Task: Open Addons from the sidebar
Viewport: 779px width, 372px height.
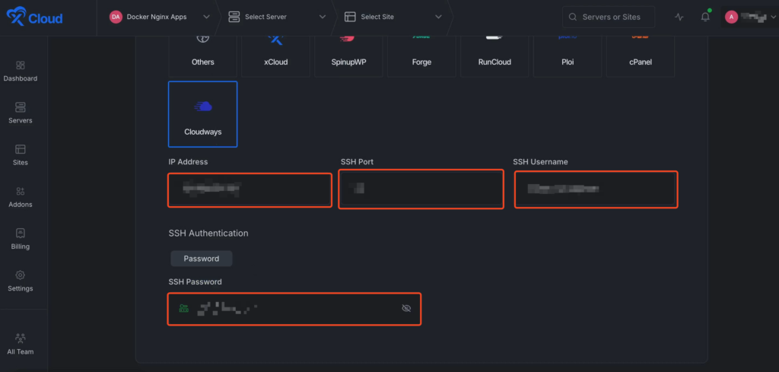Action: pyautogui.click(x=21, y=196)
